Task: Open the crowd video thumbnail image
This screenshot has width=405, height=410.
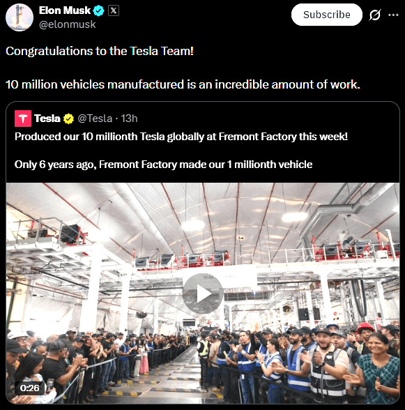Action: pos(203,293)
